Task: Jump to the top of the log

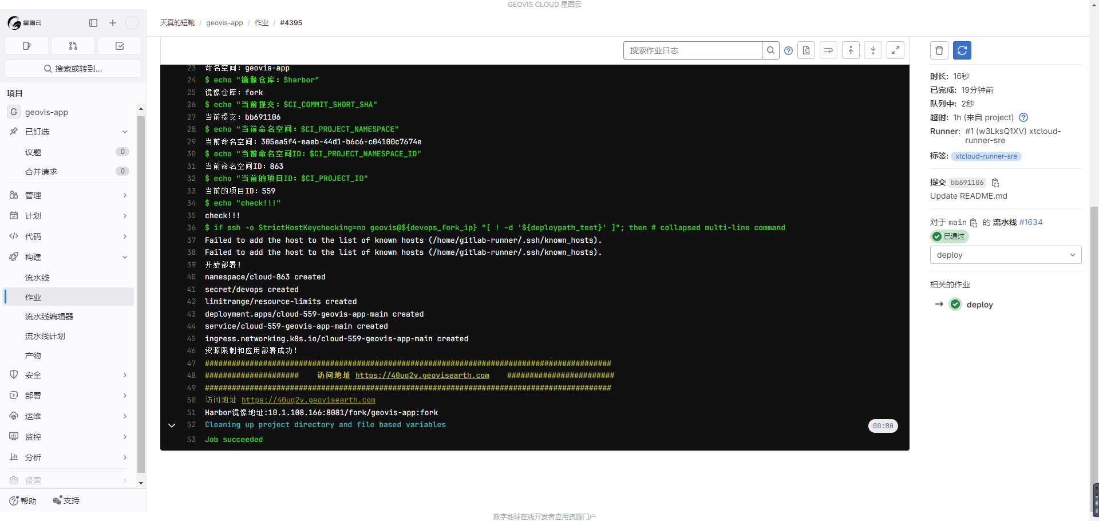Action: 851,50
